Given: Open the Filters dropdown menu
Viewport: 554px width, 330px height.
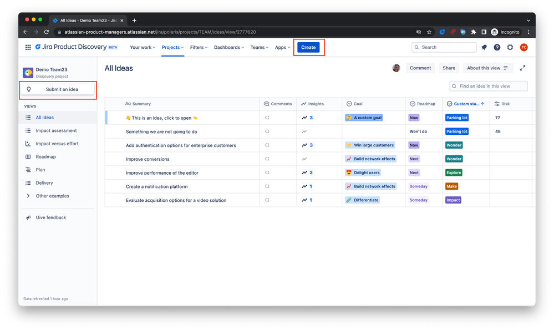Looking at the screenshot, I should tap(199, 47).
